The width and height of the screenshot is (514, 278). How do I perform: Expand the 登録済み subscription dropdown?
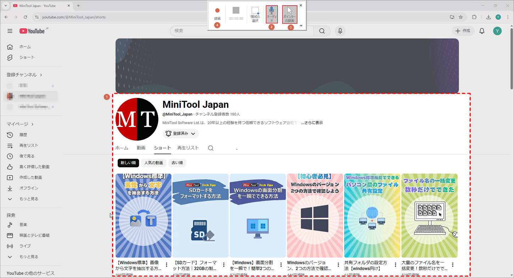(180, 134)
